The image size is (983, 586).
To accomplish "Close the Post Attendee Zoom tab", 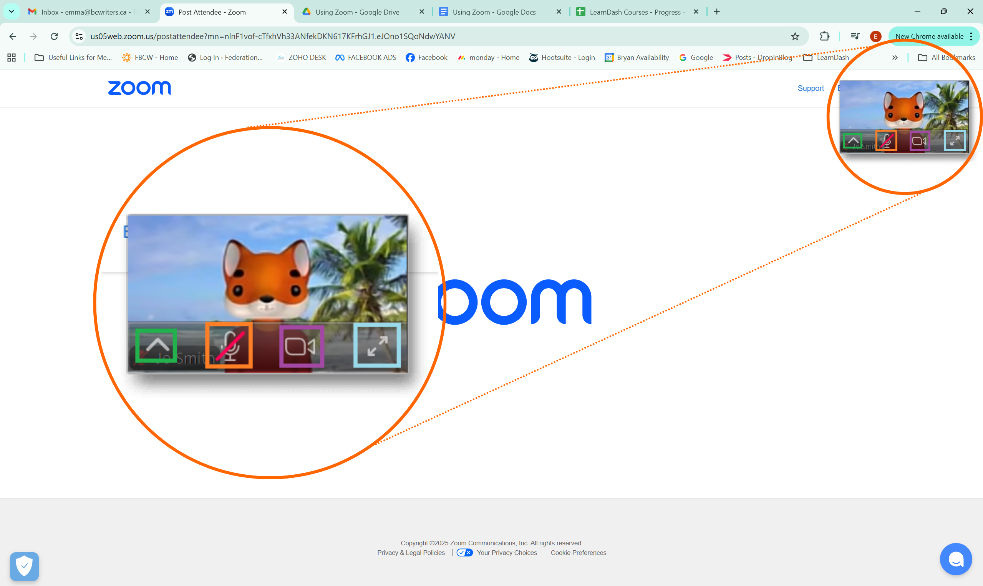I will [x=285, y=12].
